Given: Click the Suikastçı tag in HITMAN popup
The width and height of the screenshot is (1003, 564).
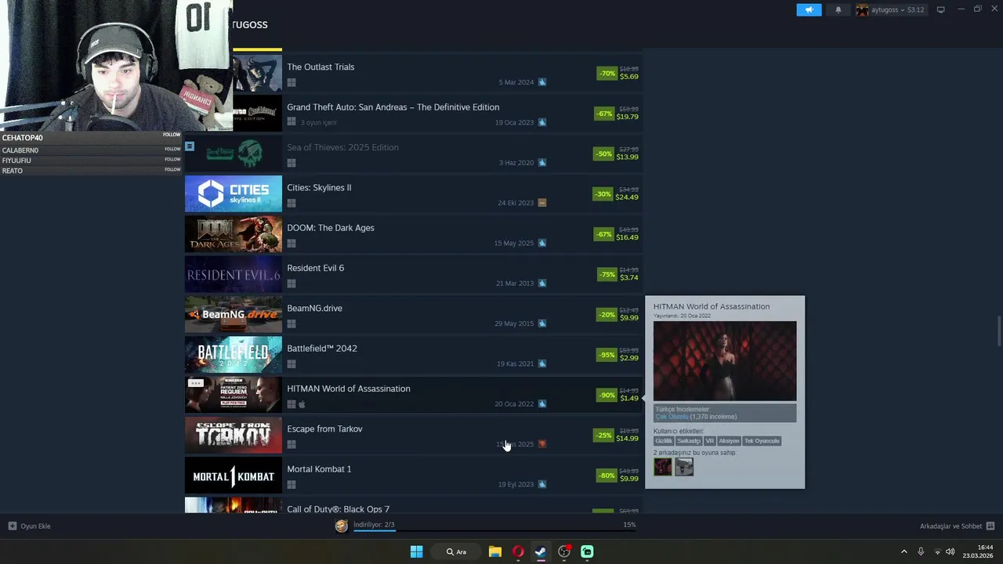Looking at the screenshot, I should [689, 441].
